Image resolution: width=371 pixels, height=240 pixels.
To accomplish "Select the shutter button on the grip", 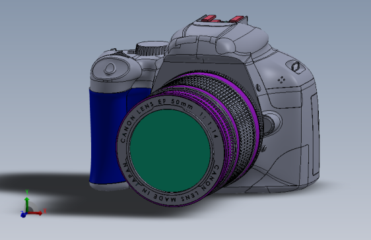I will tap(110, 69).
